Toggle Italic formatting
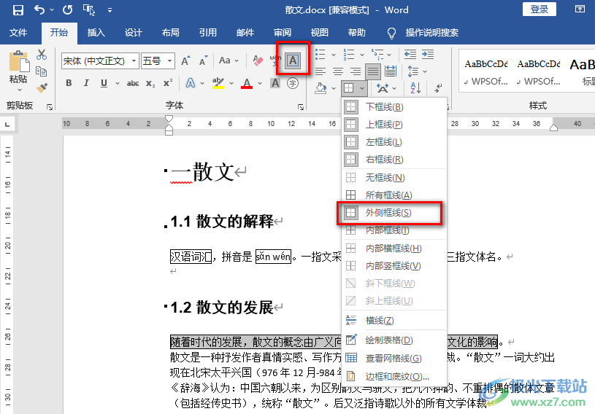The width and height of the screenshot is (595, 414). pyautogui.click(x=86, y=83)
